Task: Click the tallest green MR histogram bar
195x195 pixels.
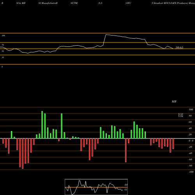Action: click(x=42, y=125)
